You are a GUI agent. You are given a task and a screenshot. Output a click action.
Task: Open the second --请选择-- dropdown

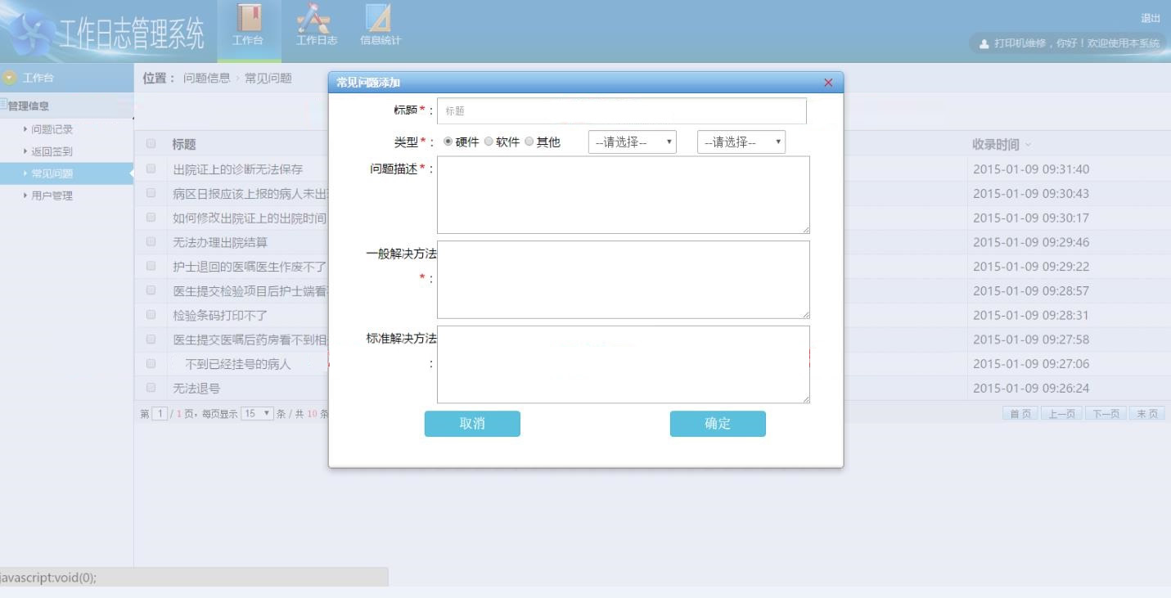(x=740, y=141)
